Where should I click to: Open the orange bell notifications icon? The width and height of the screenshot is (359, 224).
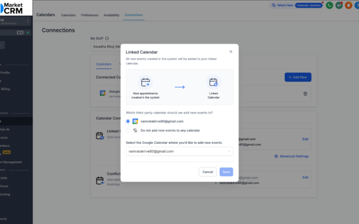coord(349,5)
